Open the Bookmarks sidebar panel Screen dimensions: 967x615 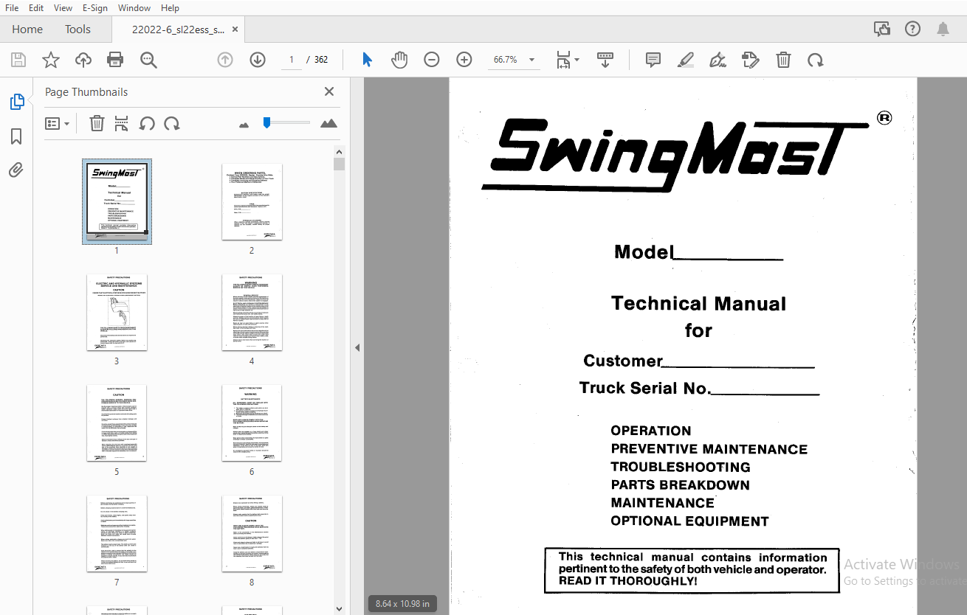click(16, 136)
